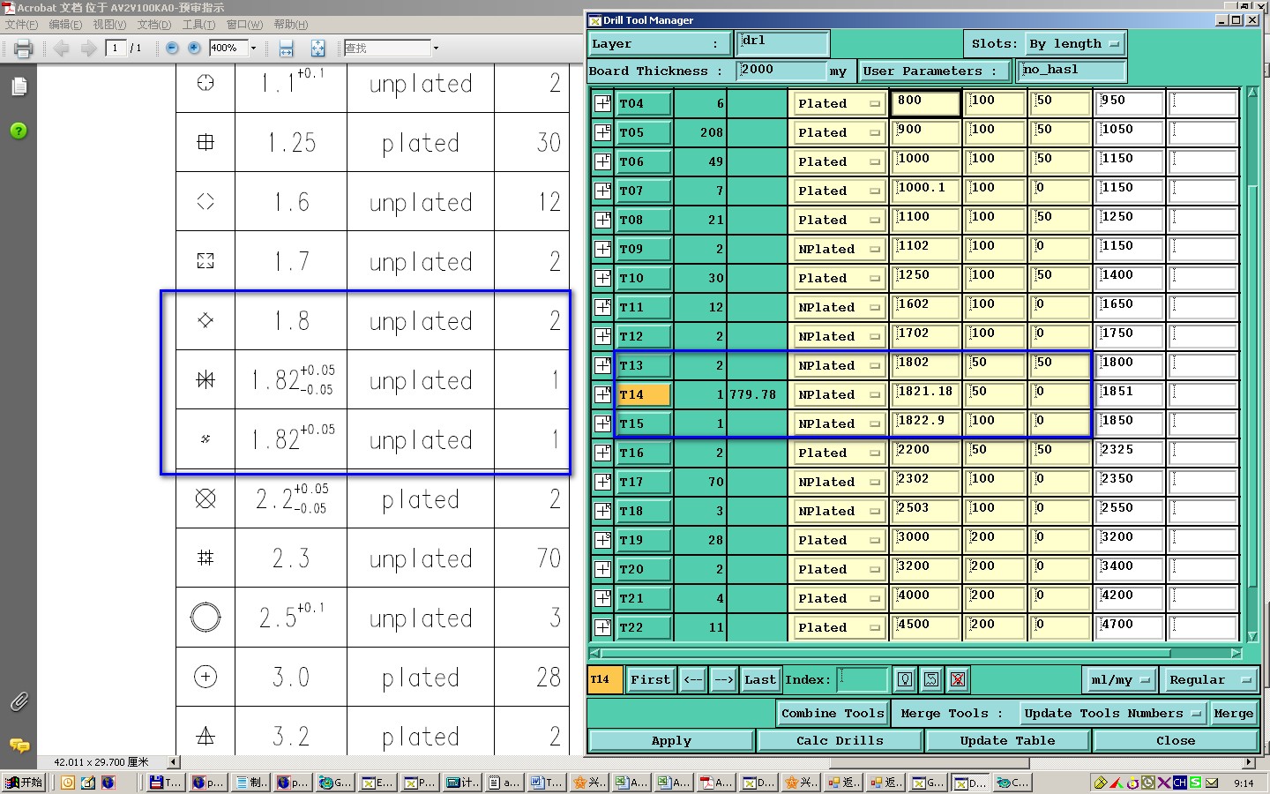Select the T19 tool button
This screenshot has height=794, width=1270.
643,540
